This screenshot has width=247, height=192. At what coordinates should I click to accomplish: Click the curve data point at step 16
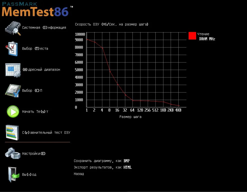118,85
